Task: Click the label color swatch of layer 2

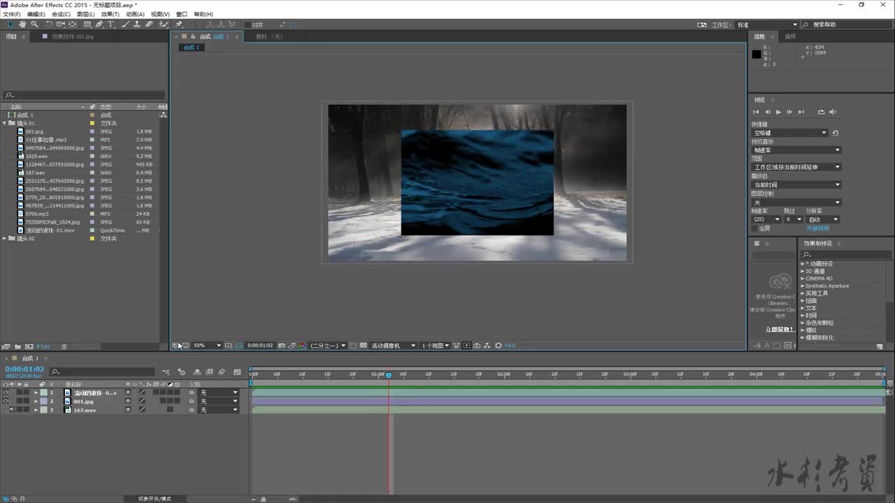Action: (43, 401)
